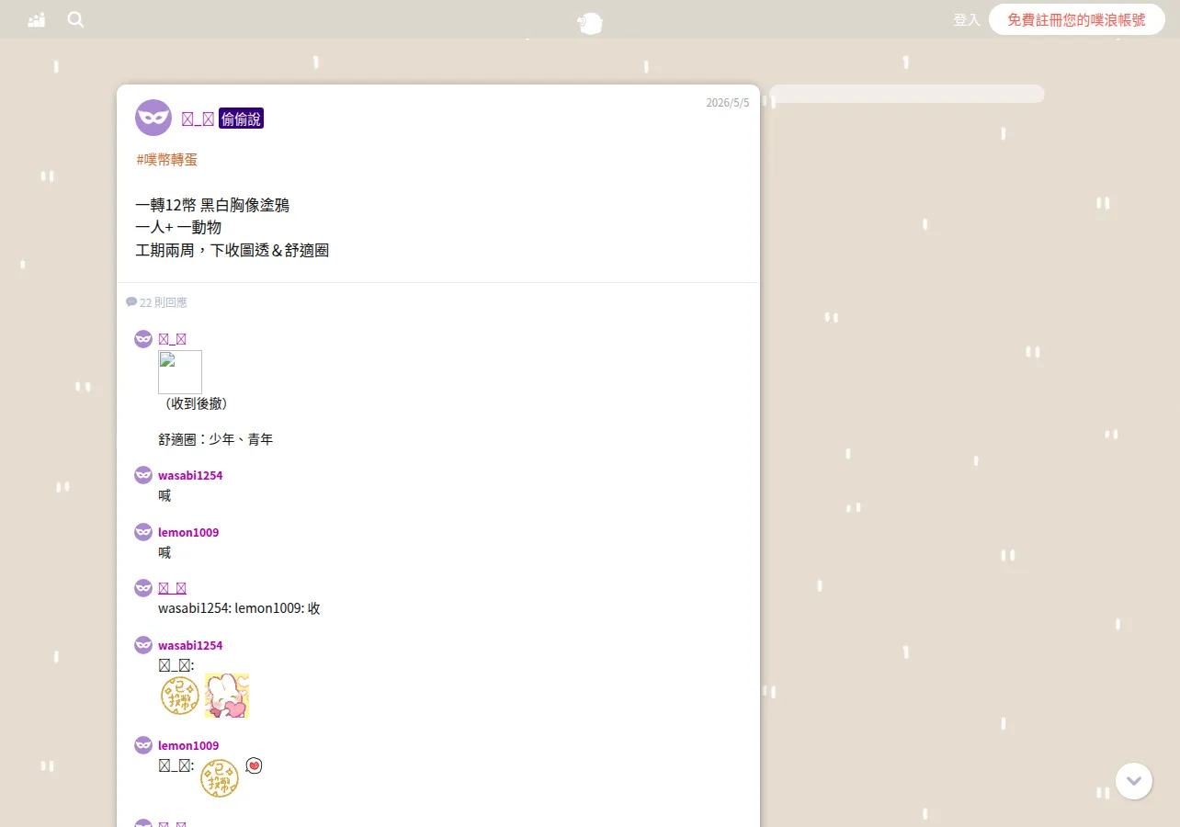Open the post date 2026/5/5 link

(728, 103)
